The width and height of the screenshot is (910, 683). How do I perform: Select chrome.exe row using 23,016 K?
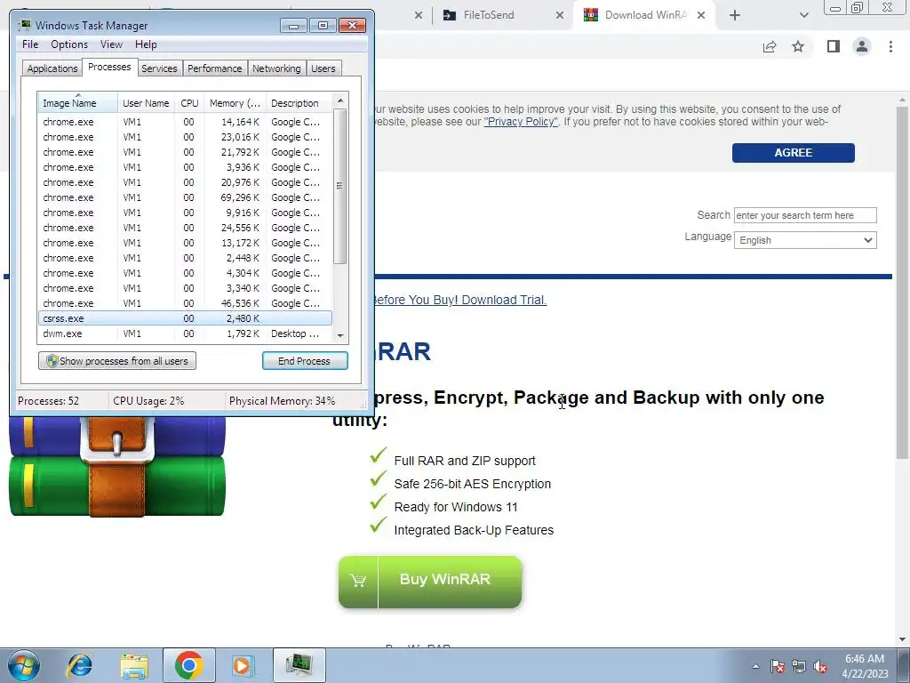(185, 137)
